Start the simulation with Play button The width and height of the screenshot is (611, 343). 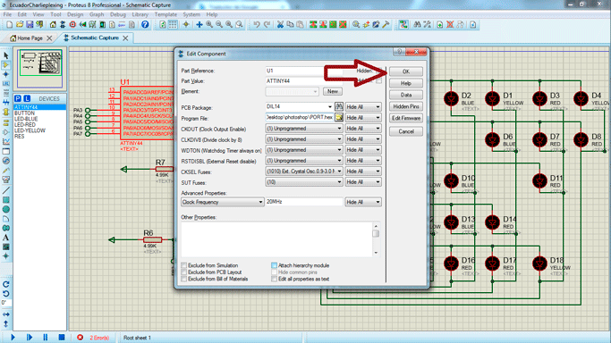click(13, 337)
